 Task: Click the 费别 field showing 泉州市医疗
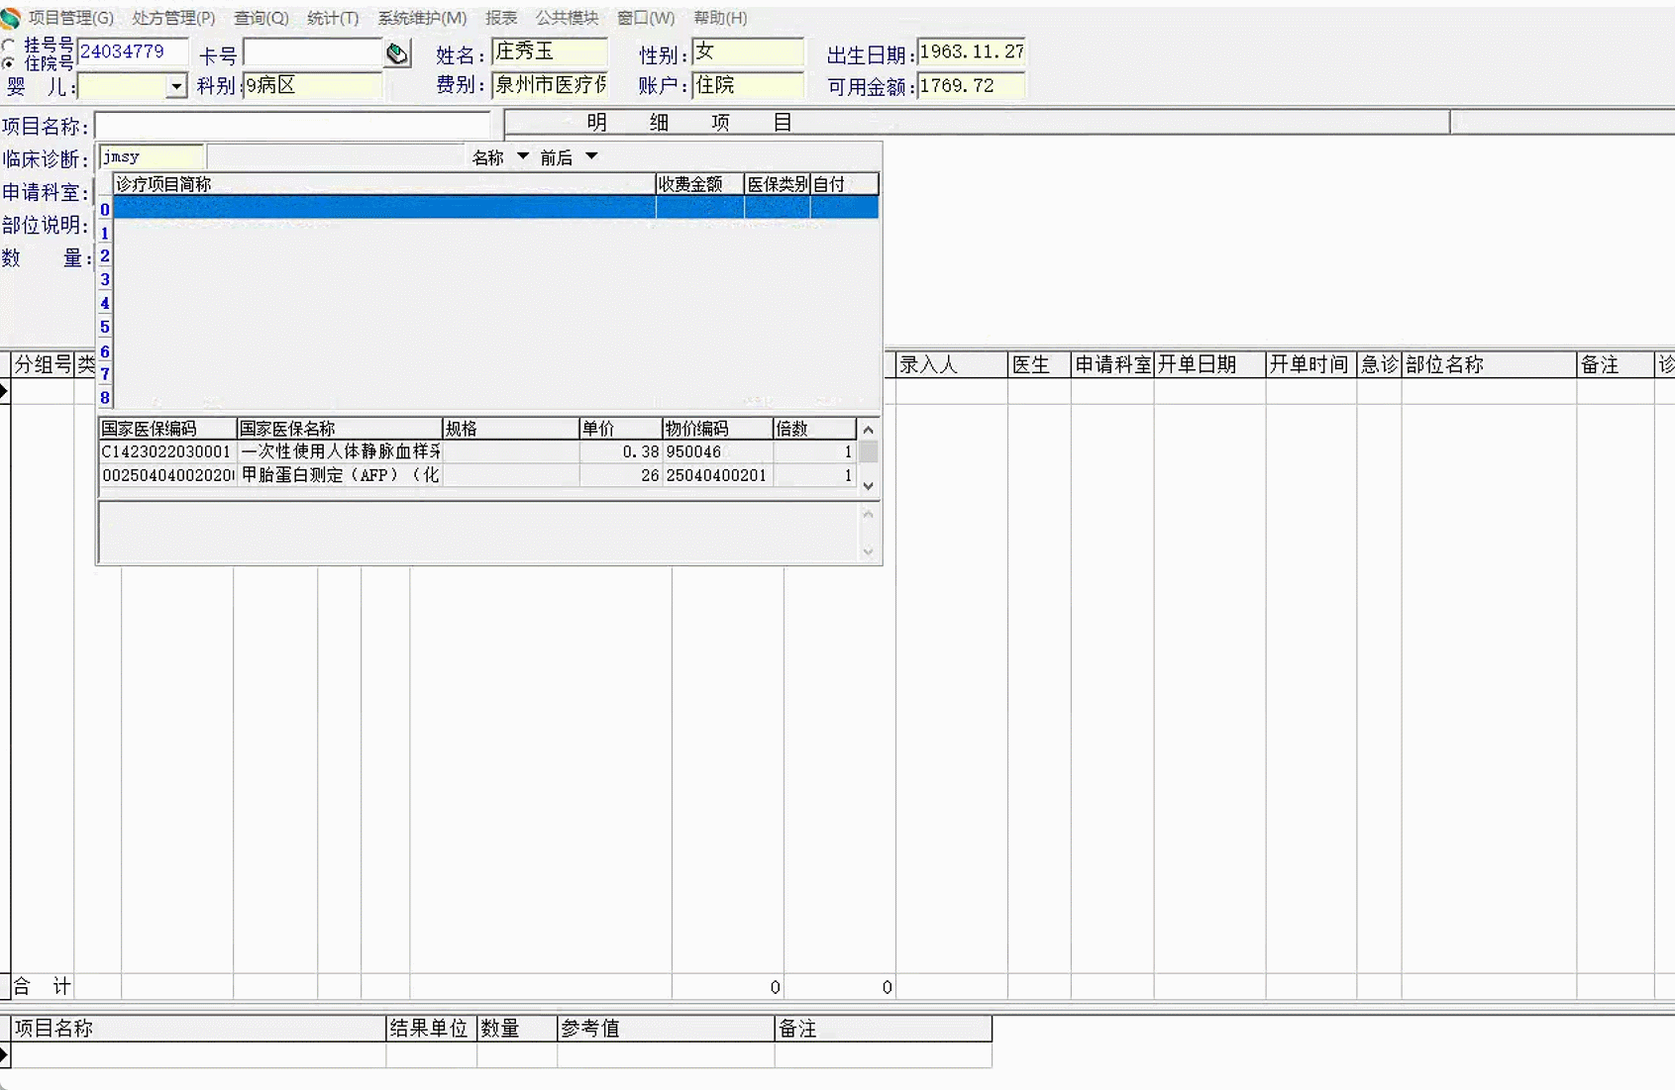tap(550, 85)
